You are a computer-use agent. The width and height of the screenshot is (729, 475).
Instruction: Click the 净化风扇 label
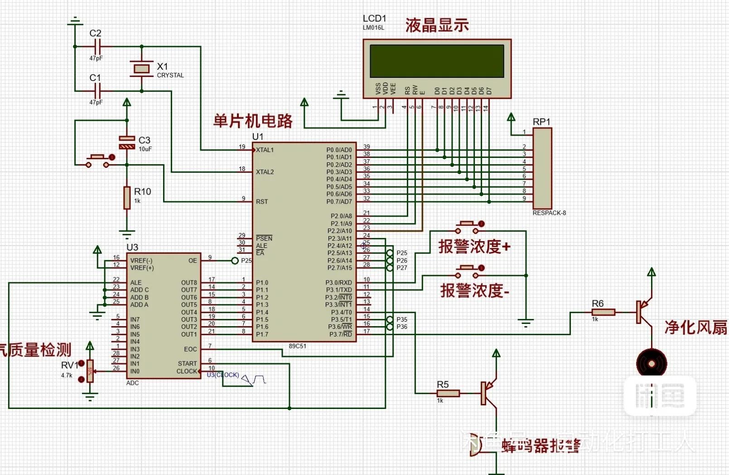pos(696,327)
